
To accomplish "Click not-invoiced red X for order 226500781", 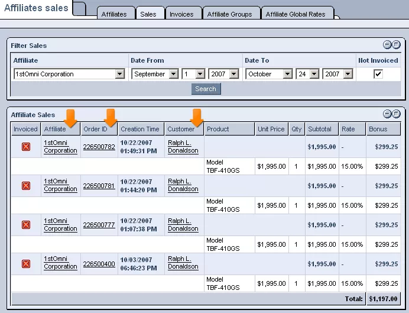I will [x=26, y=186].
